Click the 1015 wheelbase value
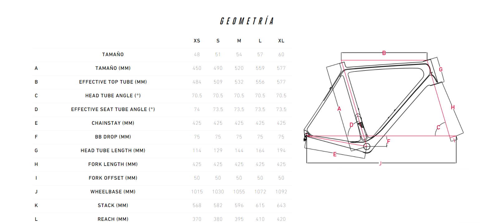This screenshot has height=223, width=480. [197, 192]
